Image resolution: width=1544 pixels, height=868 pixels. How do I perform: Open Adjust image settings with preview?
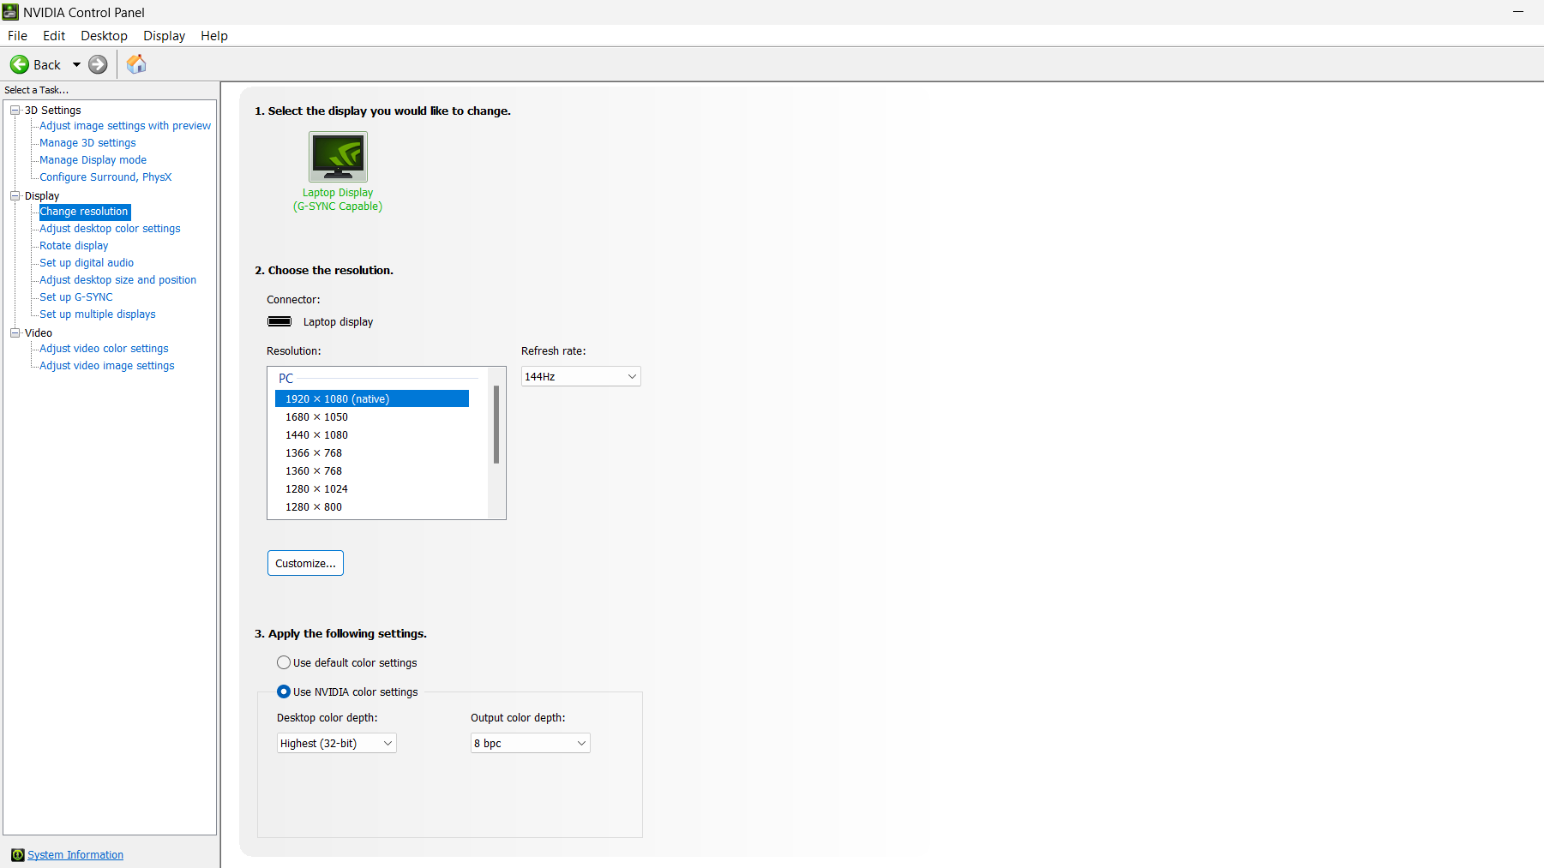tap(125, 125)
